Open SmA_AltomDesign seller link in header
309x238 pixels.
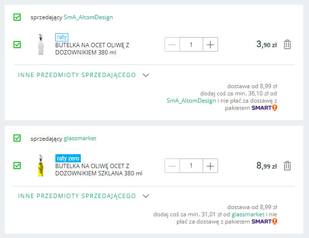coord(88,17)
